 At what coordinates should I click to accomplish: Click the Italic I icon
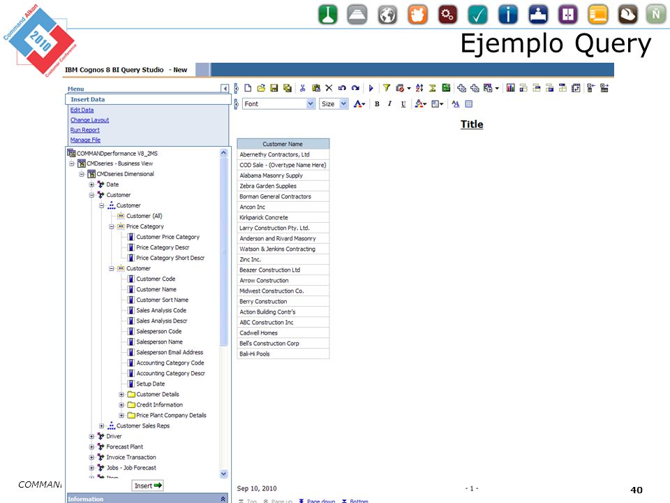click(389, 104)
